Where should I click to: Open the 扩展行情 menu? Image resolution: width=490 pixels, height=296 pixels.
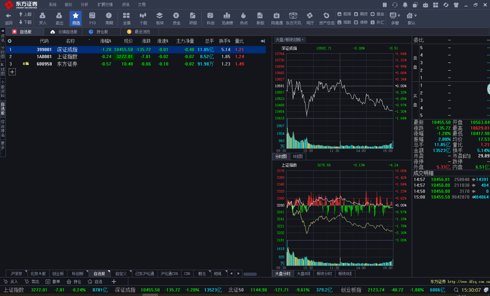pyautogui.click(x=105, y=5)
